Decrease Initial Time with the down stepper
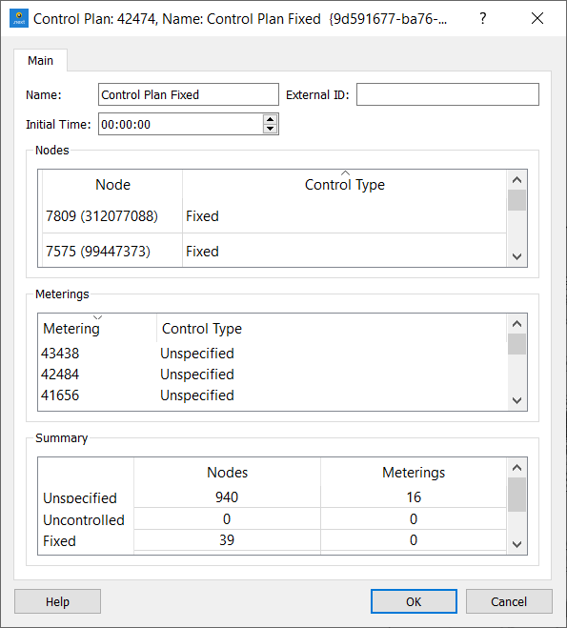Screen dimensions: 567x628 [x=271, y=129]
